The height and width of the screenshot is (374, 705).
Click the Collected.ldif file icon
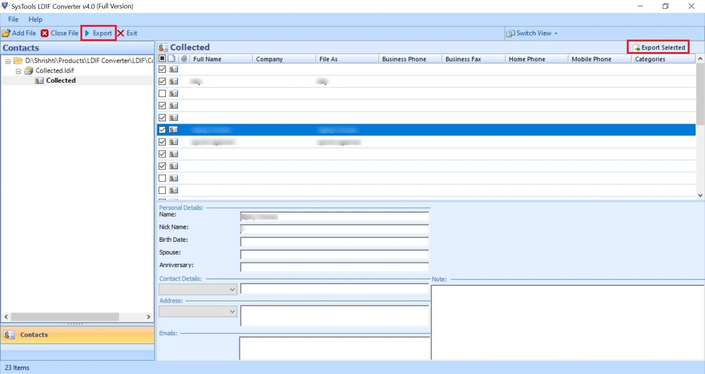click(x=29, y=70)
